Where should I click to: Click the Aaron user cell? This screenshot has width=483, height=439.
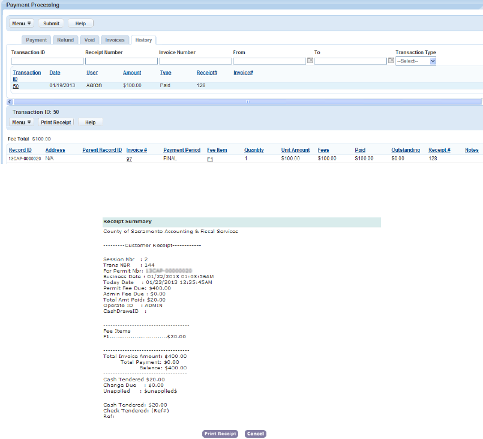point(94,85)
